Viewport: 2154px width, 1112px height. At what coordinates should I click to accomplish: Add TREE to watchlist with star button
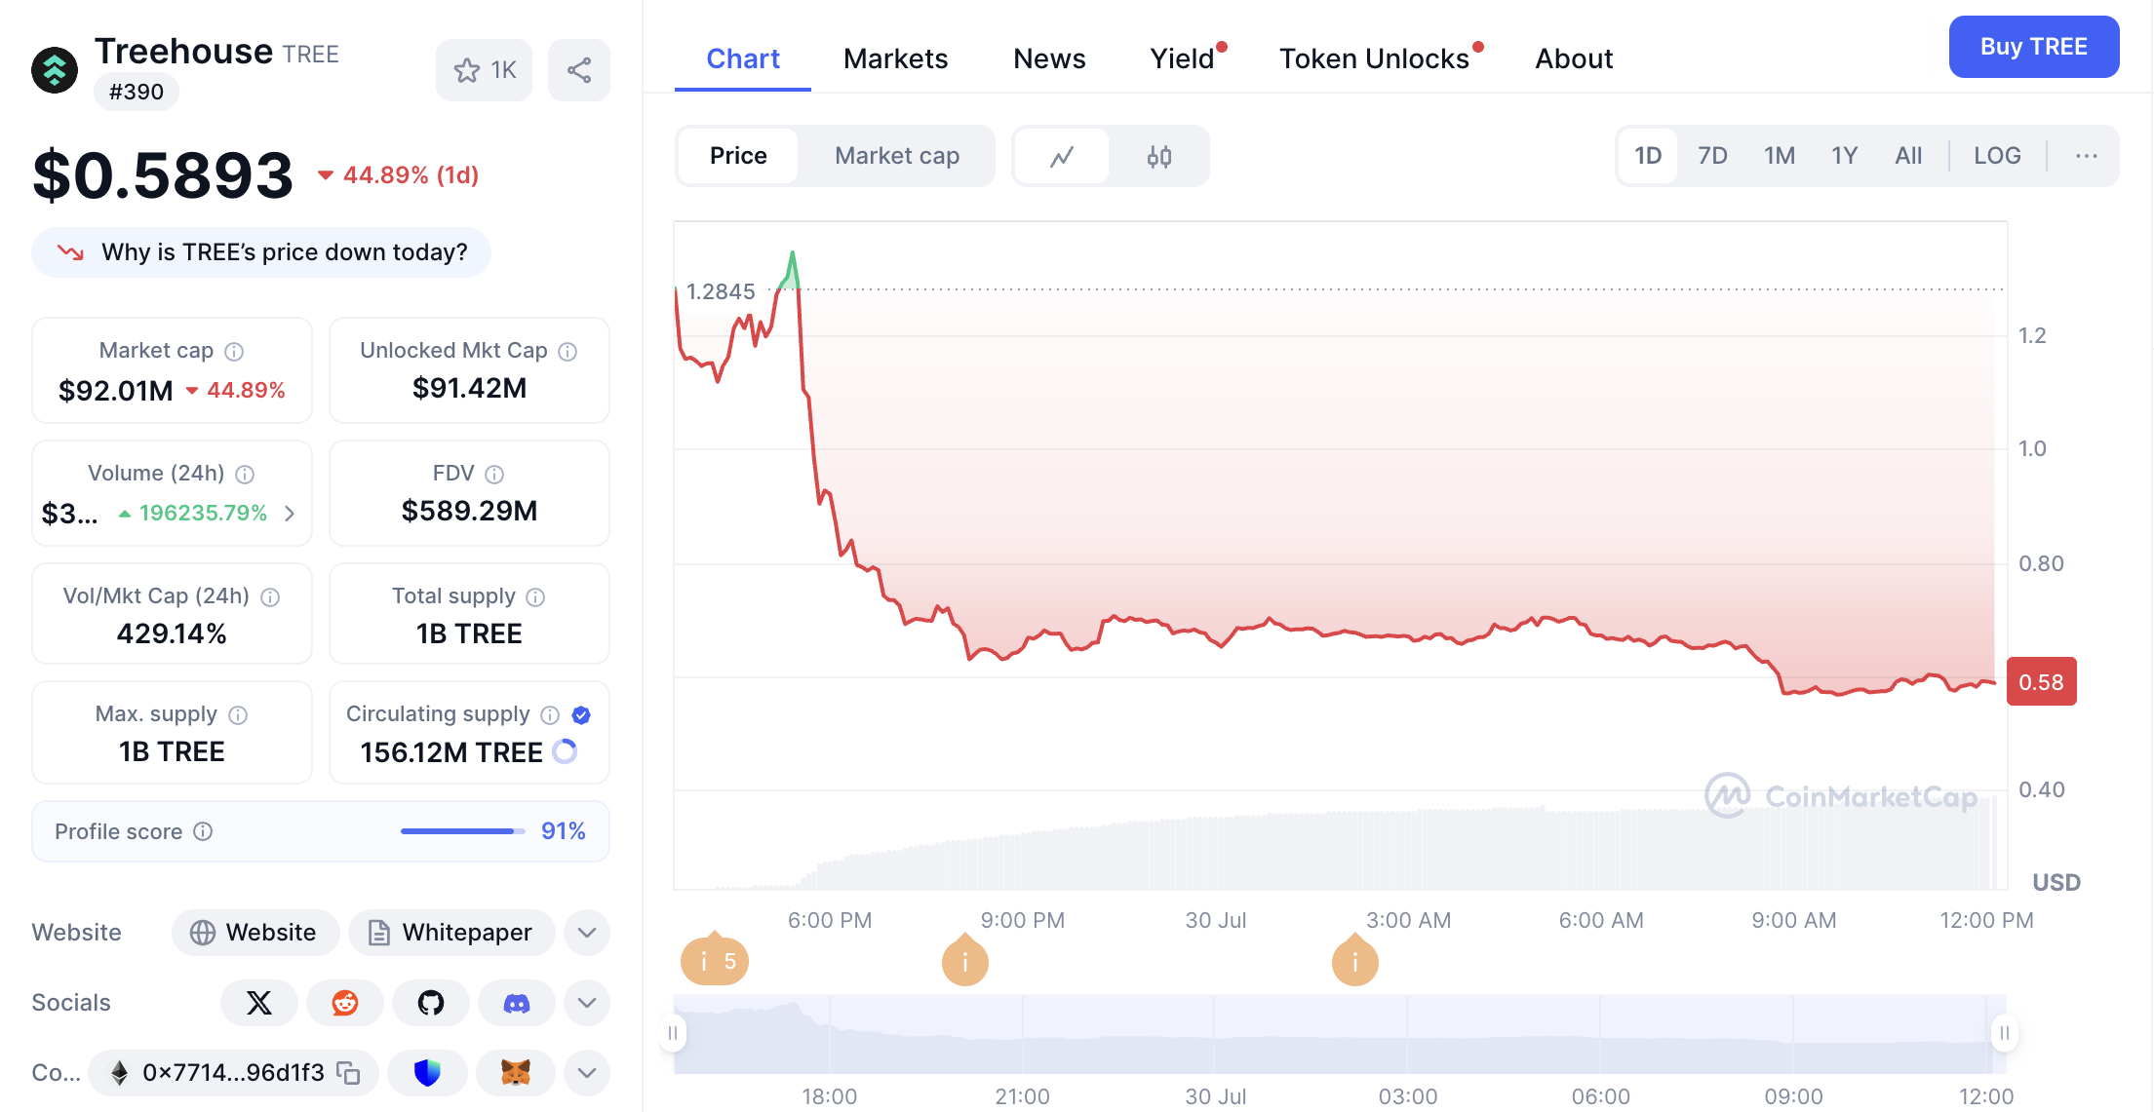coord(485,70)
